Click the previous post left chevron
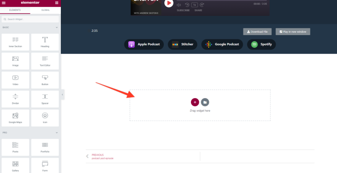 pyautogui.click(x=87, y=156)
